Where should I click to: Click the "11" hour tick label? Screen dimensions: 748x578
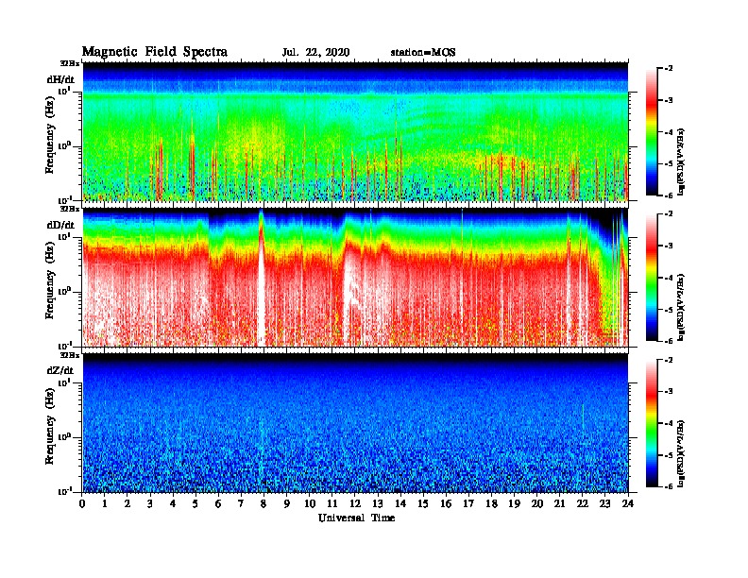[332, 504]
